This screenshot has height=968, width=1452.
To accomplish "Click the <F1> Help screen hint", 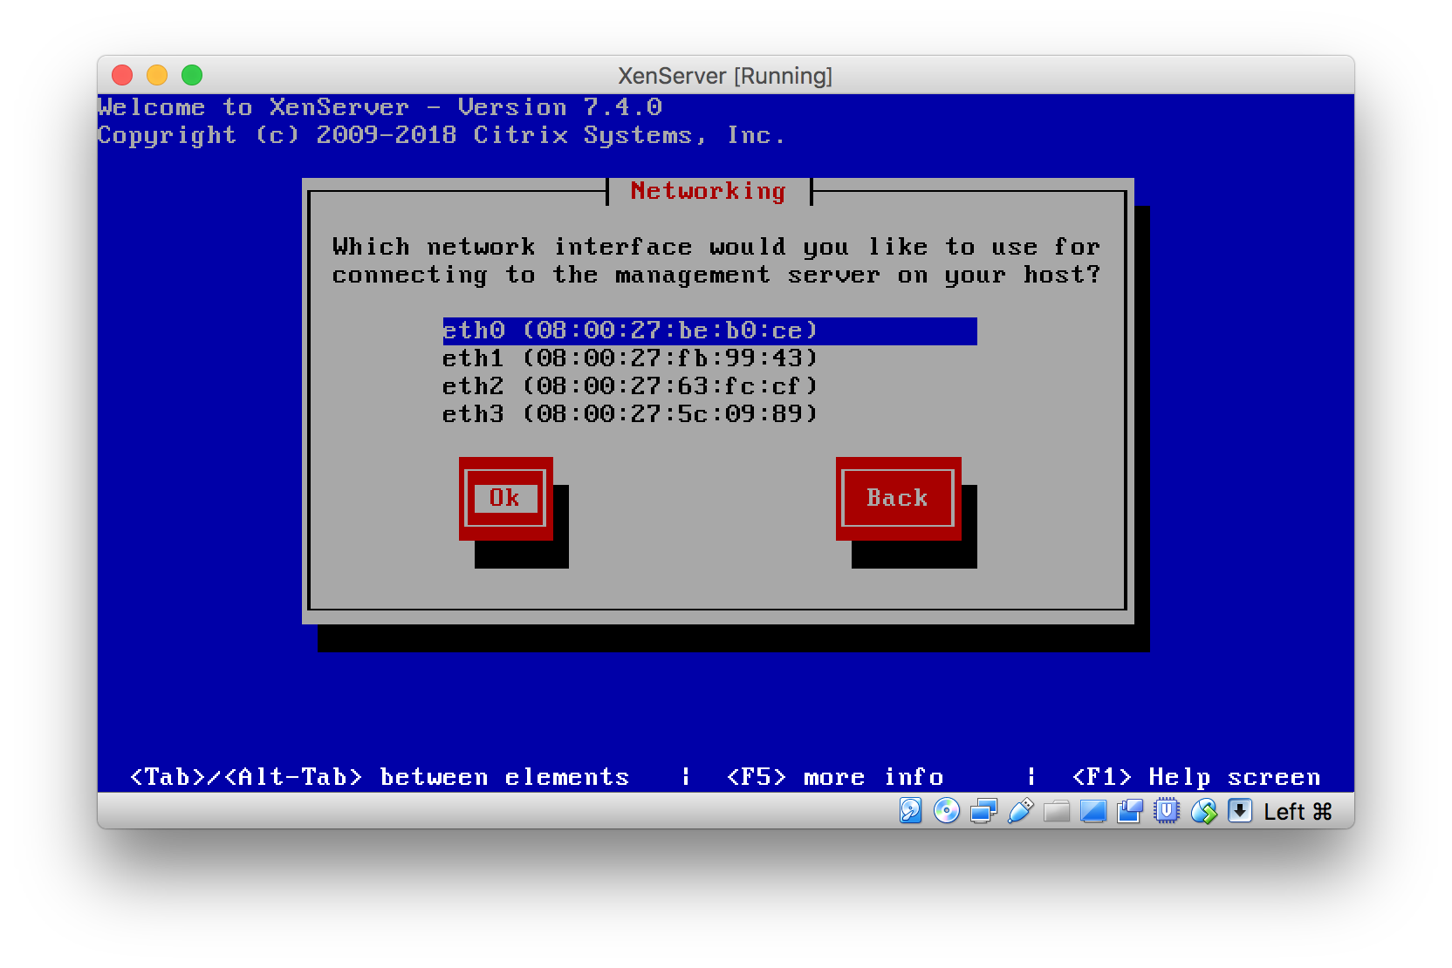I will tap(1196, 777).
